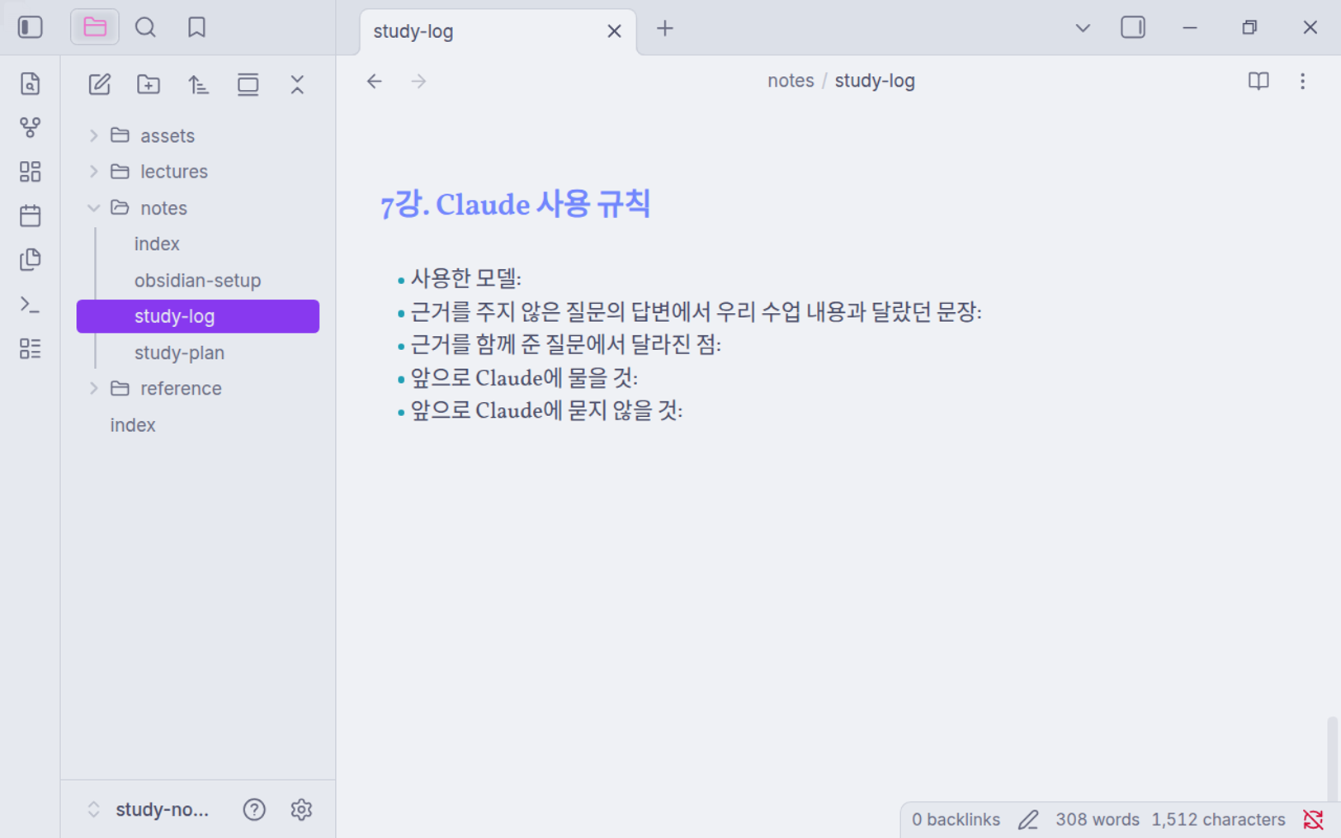Click the bottom list-style ribbon icon
Screen dimensions: 1341x838
(31, 348)
